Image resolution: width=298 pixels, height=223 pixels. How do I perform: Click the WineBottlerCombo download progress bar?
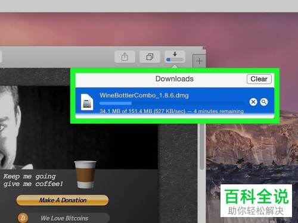tap(172, 103)
